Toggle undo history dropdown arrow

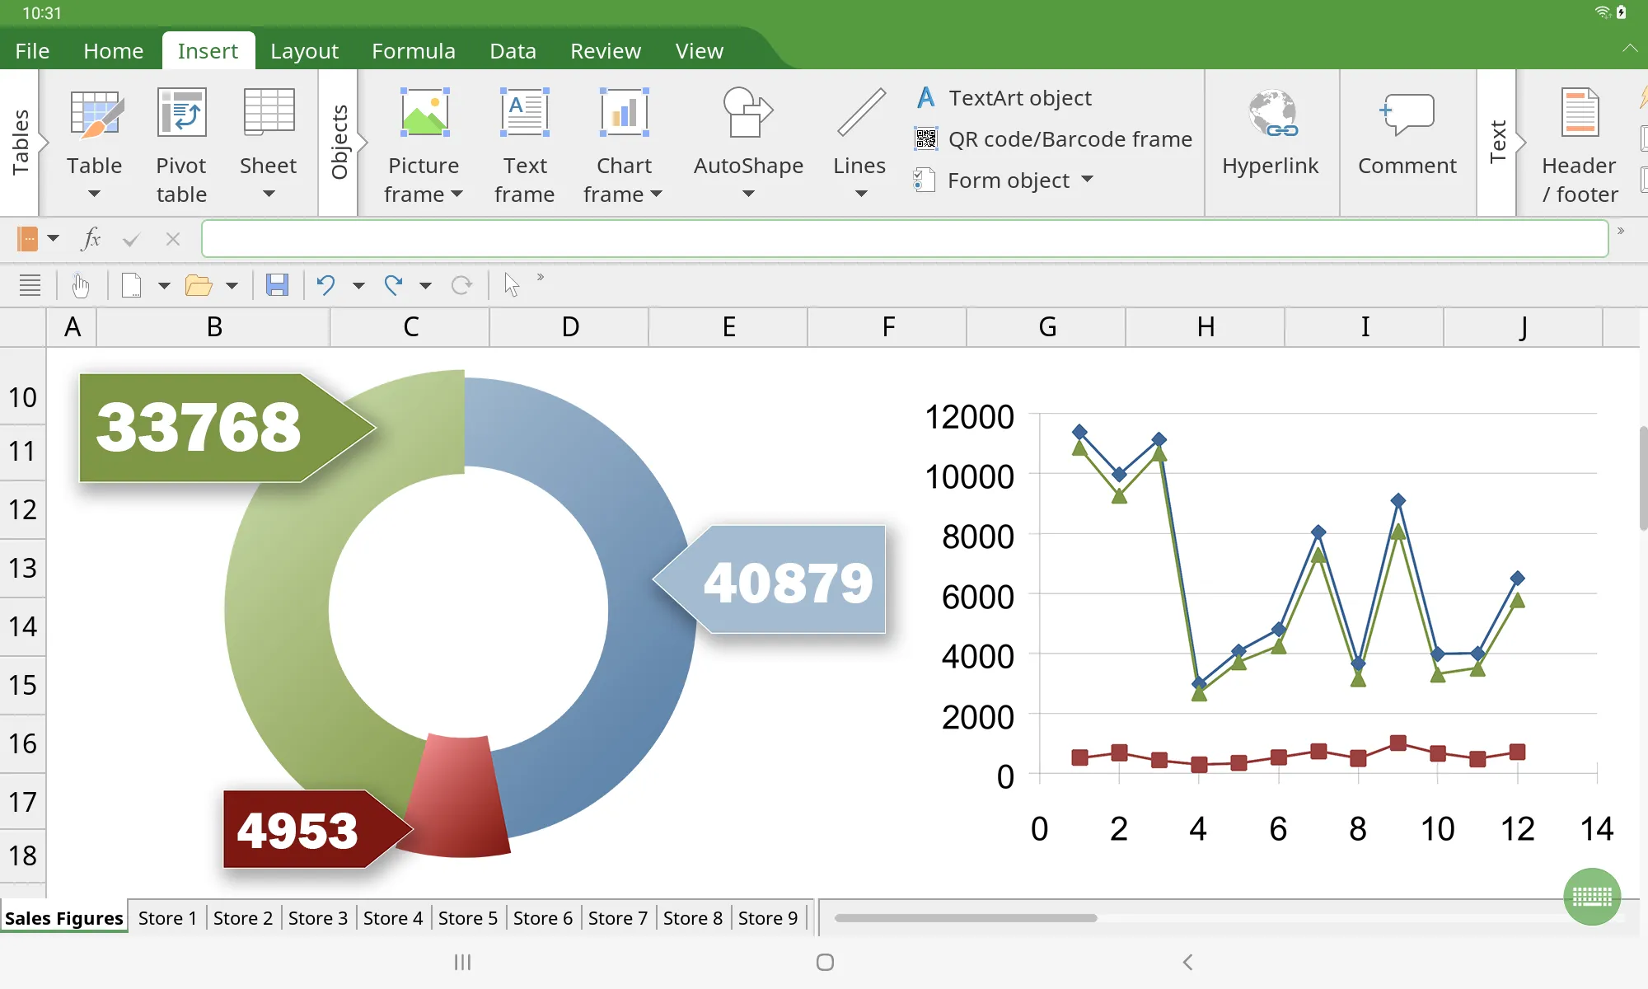tap(358, 284)
